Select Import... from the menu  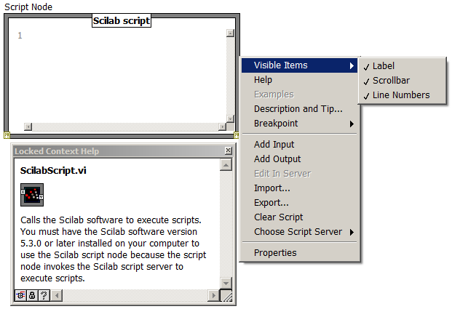tap(299, 188)
